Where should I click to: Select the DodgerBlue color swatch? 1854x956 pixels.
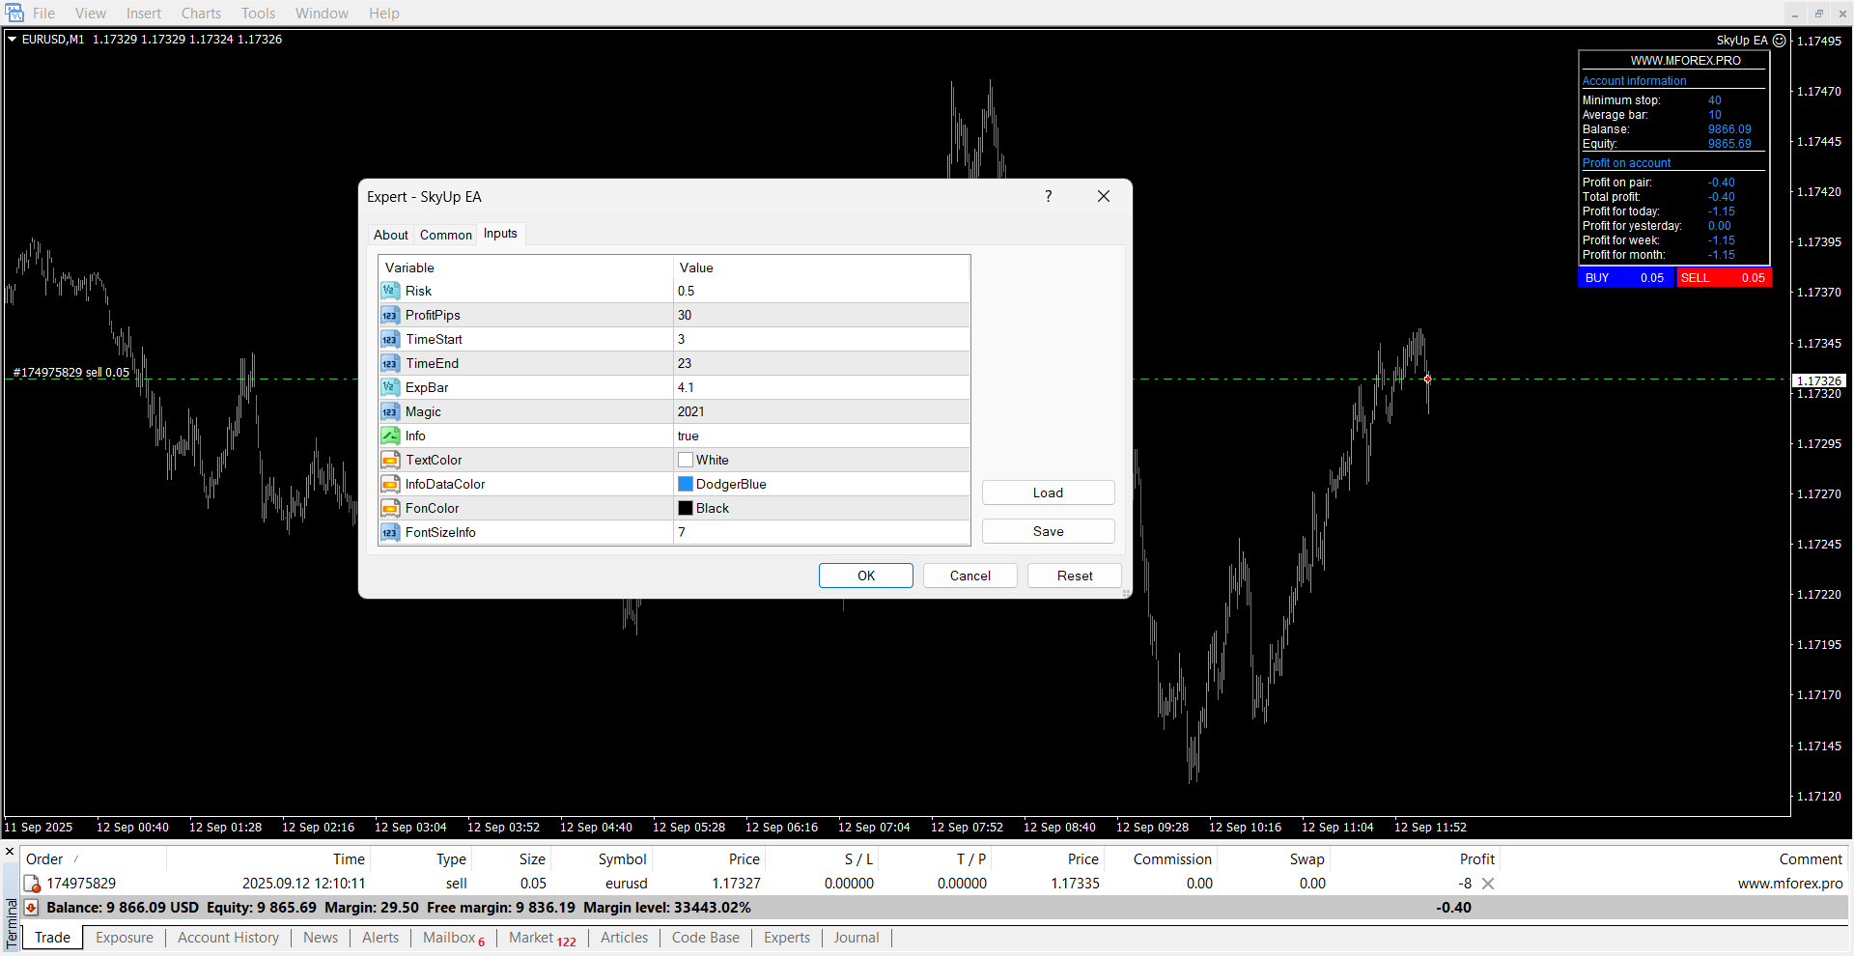coord(686,484)
